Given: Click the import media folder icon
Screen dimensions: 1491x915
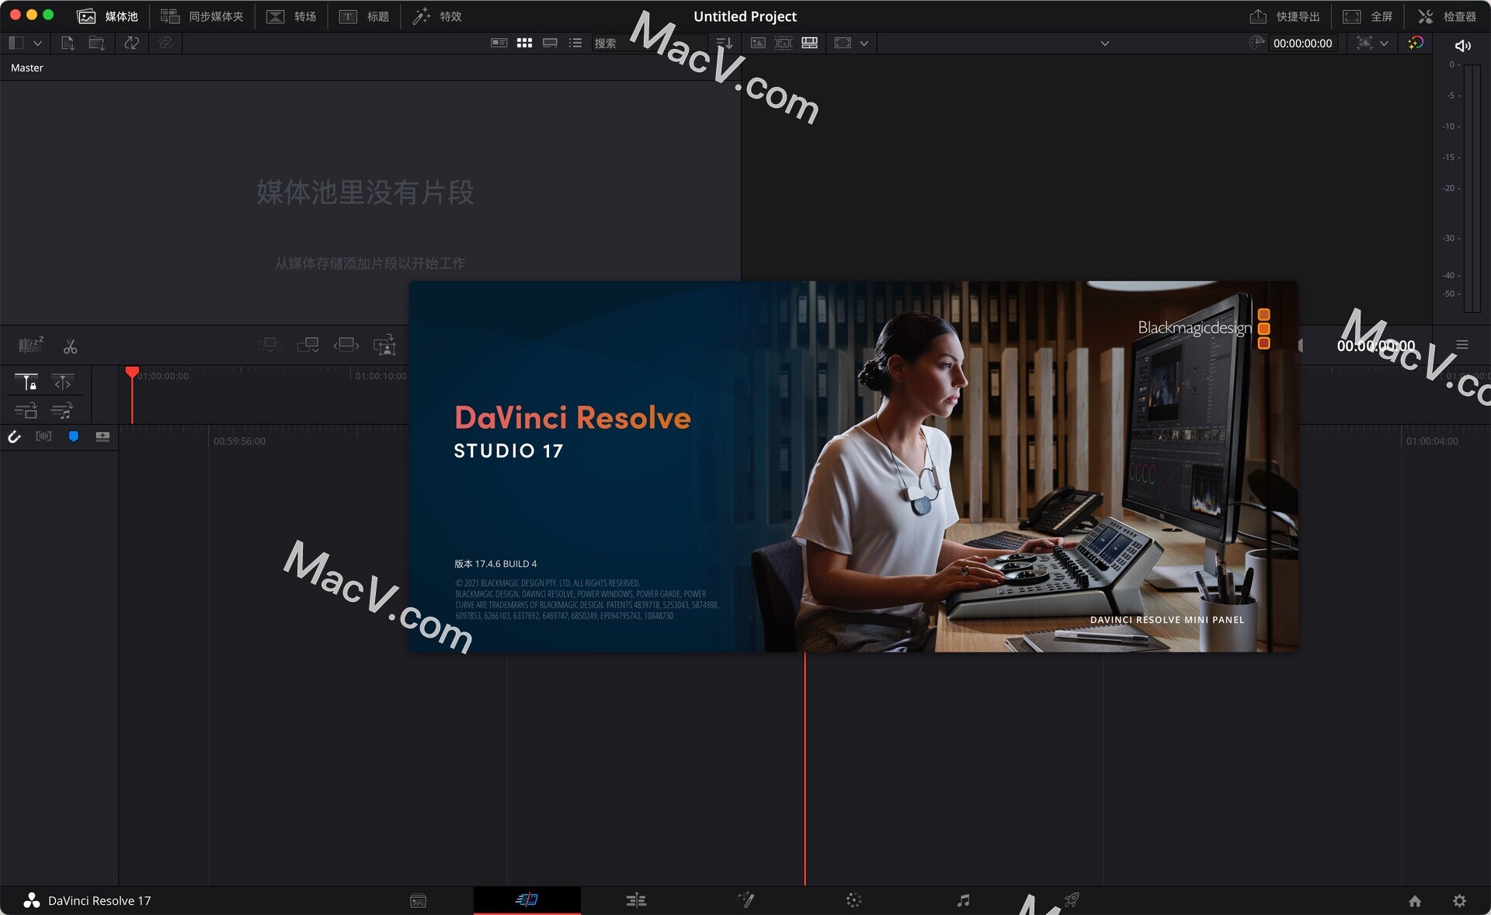Looking at the screenshot, I should click(x=96, y=43).
